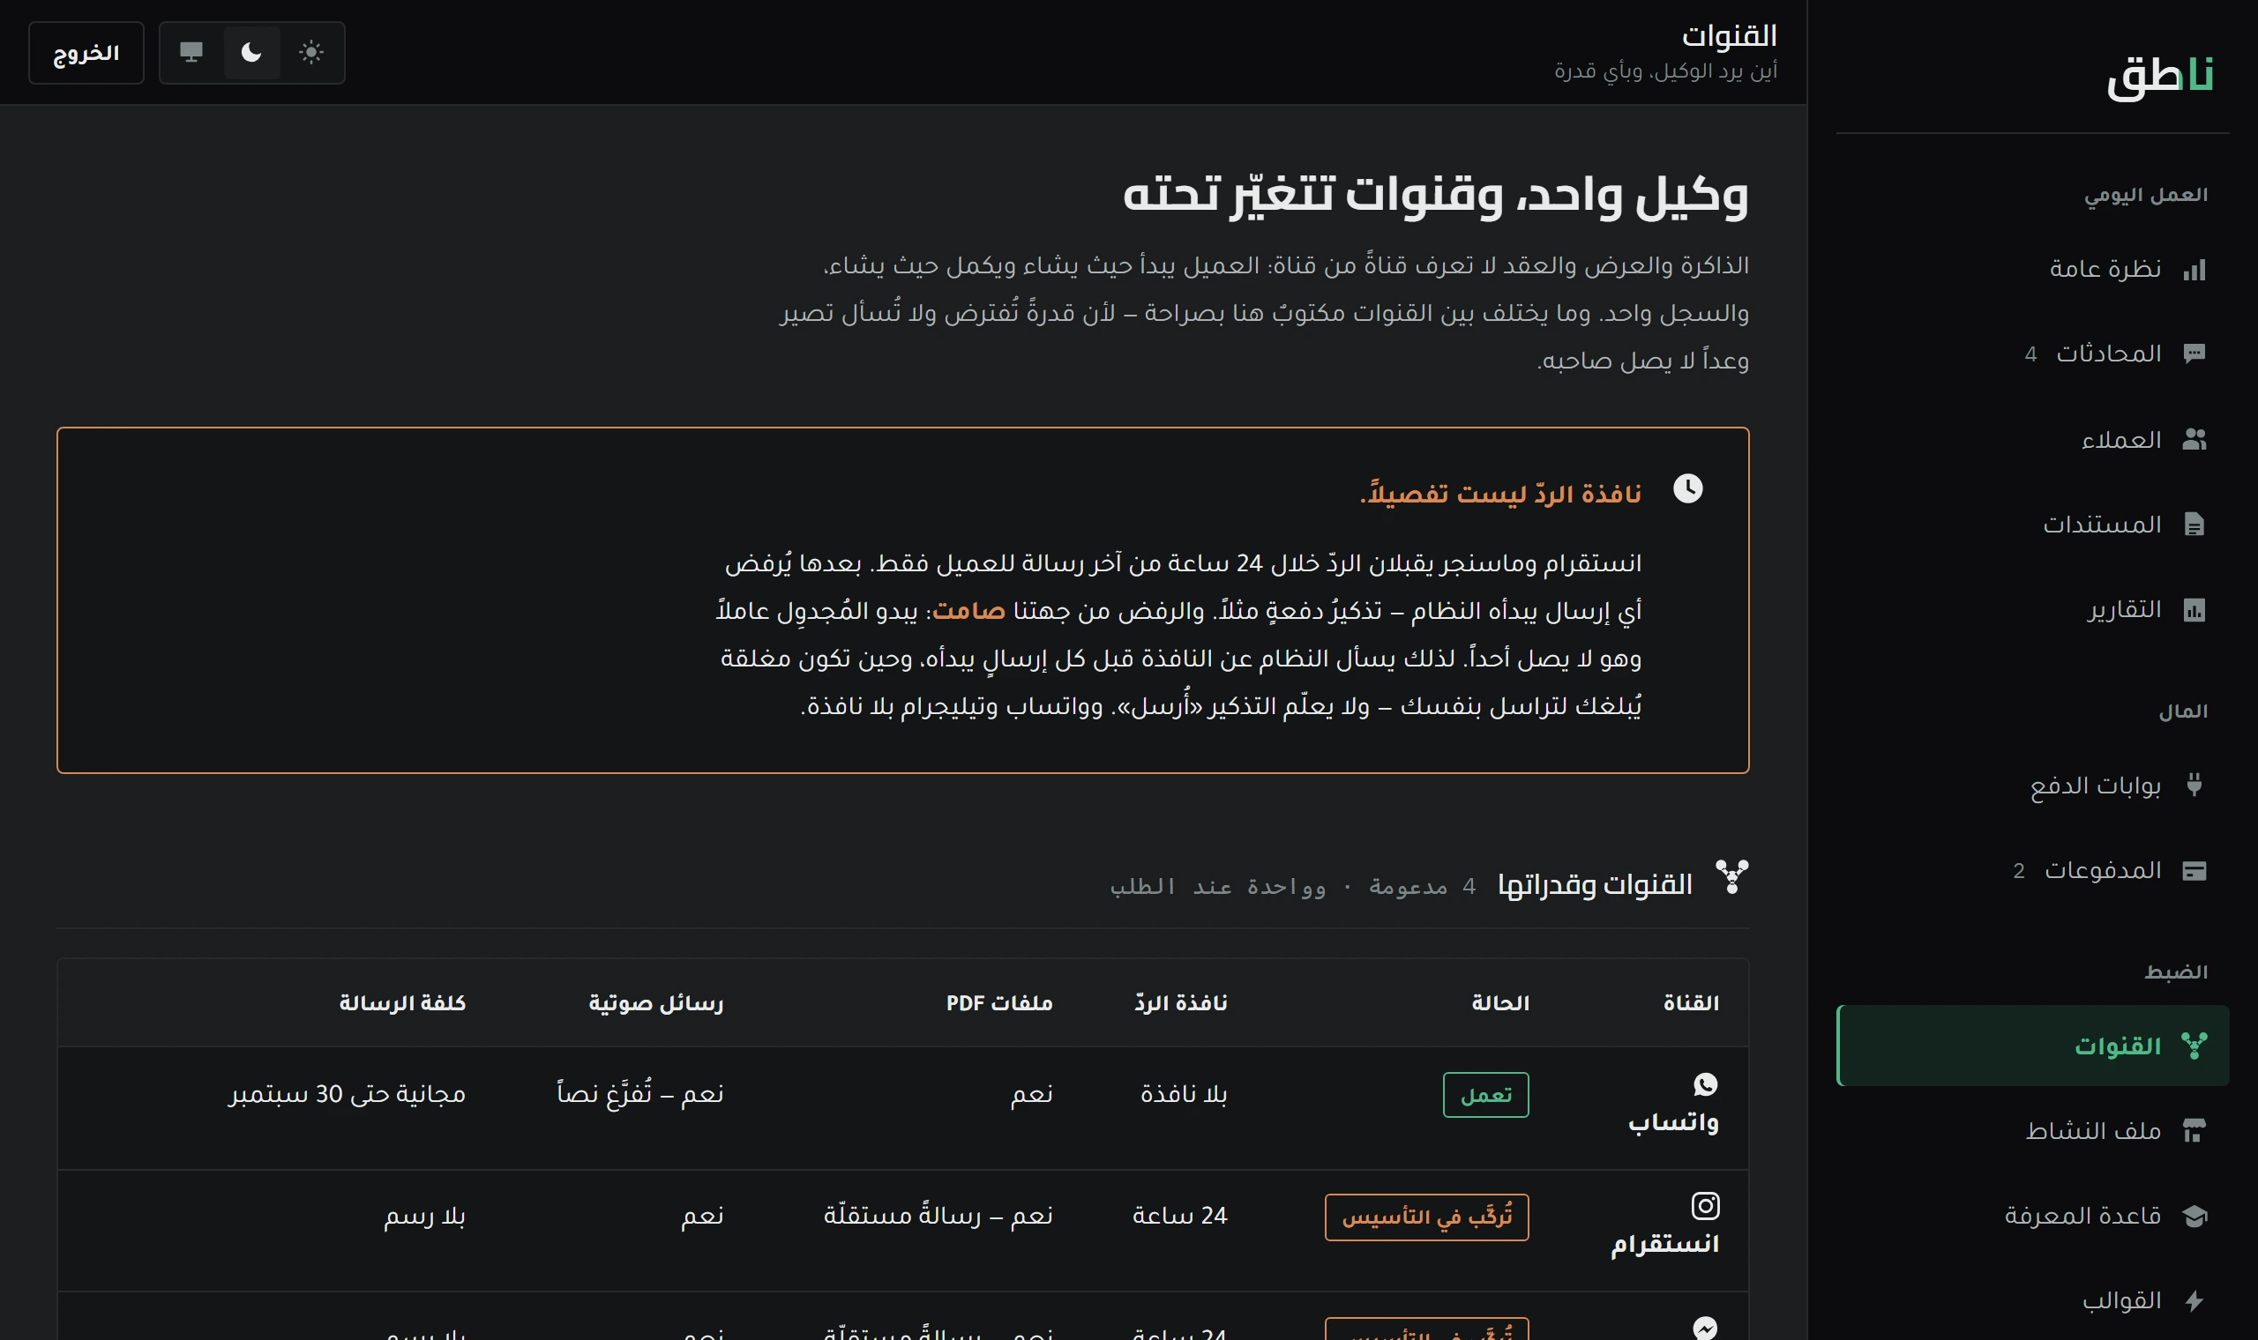
Task: Click the بلا رسم cell for انستقرام
Action: tap(424, 1217)
